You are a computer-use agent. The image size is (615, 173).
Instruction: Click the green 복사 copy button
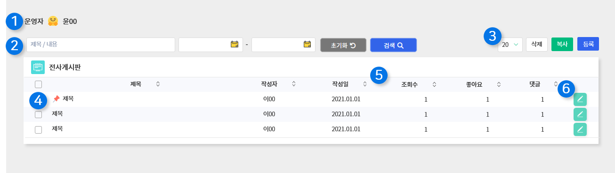(562, 44)
